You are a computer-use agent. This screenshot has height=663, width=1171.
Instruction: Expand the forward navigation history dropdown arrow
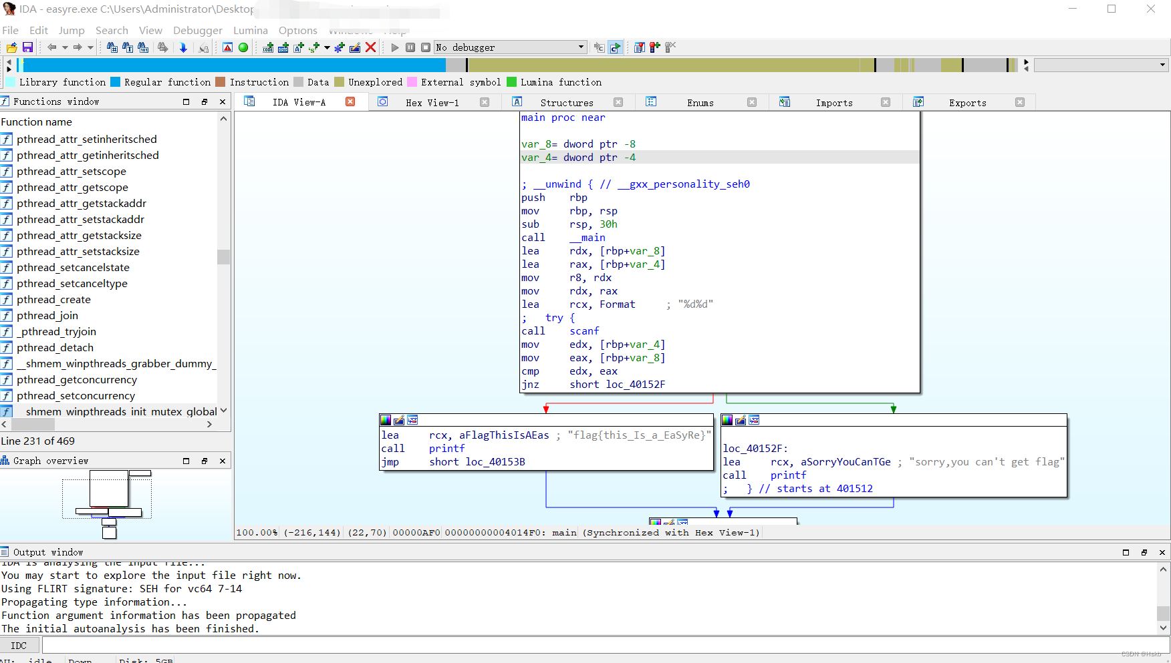pos(91,47)
